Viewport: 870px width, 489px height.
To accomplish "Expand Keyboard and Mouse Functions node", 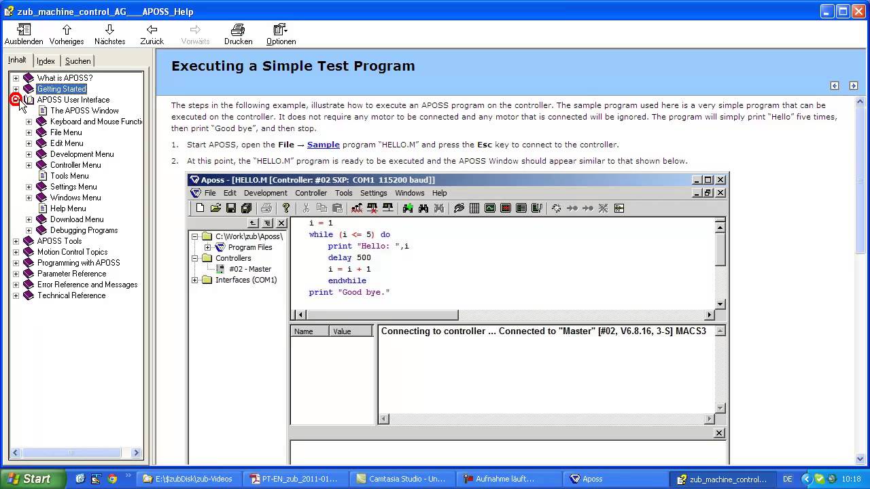I will pos(29,122).
